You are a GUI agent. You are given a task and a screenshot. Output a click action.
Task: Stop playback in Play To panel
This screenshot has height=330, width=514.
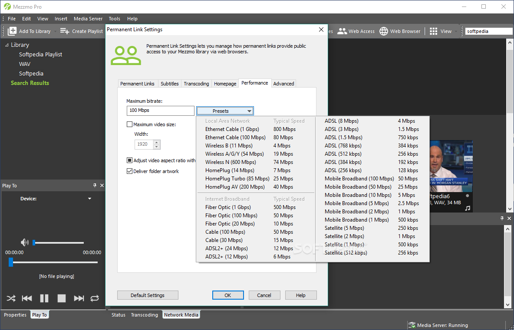click(x=61, y=298)
